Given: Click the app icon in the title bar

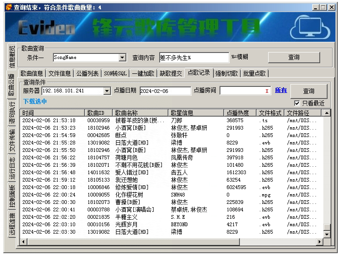Looking at the screenshot, I should pyautogui.click(x=9, y=7).
